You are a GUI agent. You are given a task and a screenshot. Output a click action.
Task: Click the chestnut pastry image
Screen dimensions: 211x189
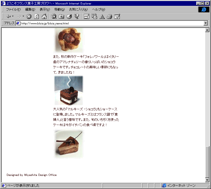point(69,40)
